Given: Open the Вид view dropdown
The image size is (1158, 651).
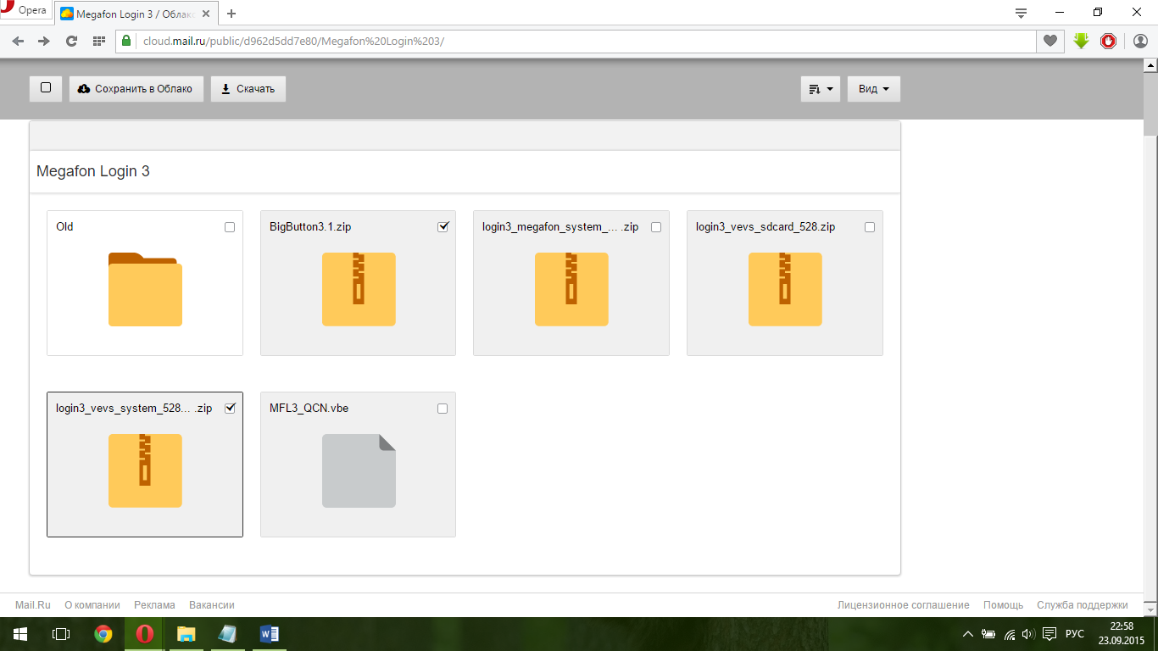Looking at the screenshot, I should pos(874,89).
